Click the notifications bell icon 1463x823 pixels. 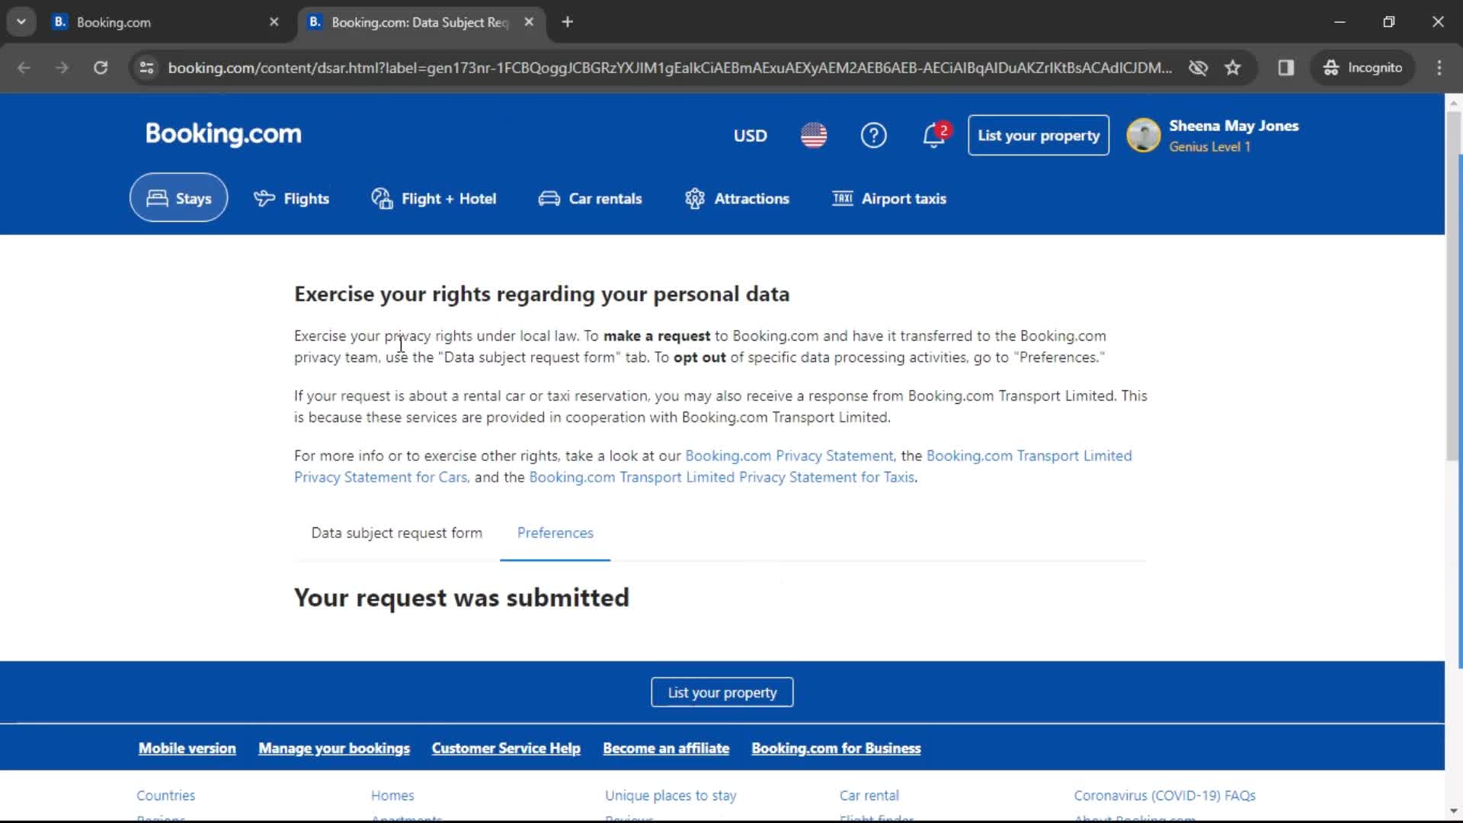(x=931, y=135)
